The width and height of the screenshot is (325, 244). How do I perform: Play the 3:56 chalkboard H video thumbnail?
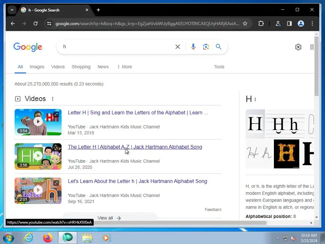pos(38,156)
